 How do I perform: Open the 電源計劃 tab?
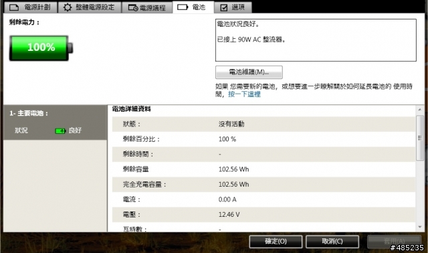pos(31,7)
